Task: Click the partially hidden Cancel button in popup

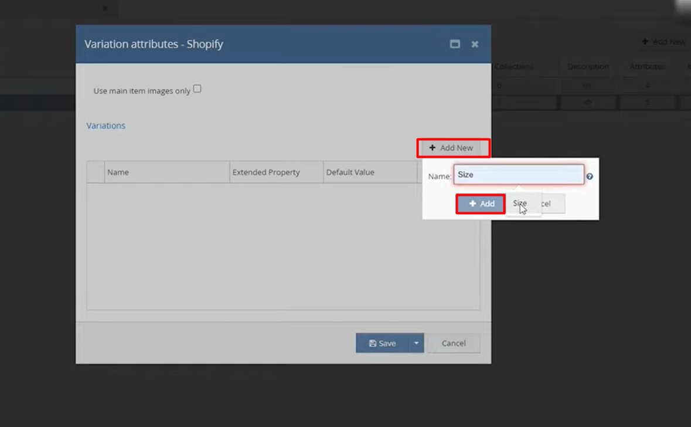Action: [x=553, y=204]
